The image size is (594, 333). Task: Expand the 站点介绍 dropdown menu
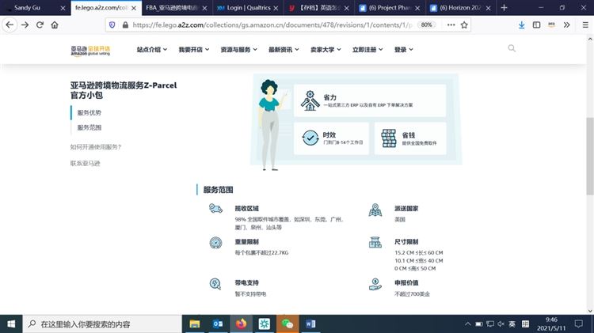click(151, 50)
